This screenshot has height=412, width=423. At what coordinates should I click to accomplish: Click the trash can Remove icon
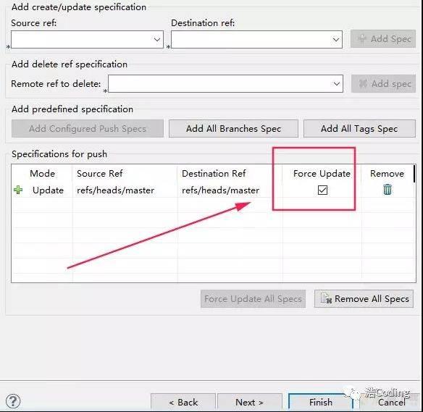388,190
